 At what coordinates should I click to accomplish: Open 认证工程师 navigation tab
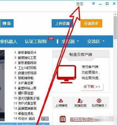tap(36, 42)
